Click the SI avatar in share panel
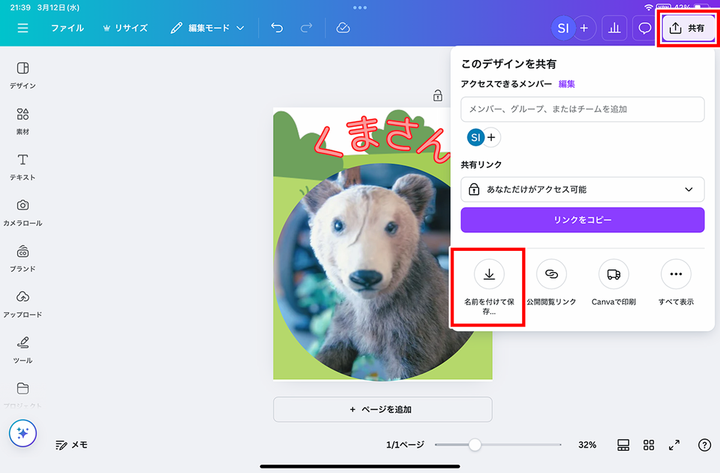Image resolution: width=720 pixels, height=473 pixels. point(476,137)
